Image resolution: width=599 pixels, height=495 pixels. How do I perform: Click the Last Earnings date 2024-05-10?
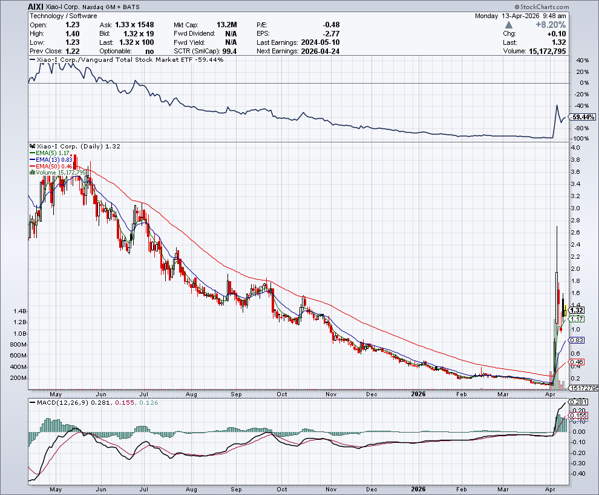[x=320, y=42]
